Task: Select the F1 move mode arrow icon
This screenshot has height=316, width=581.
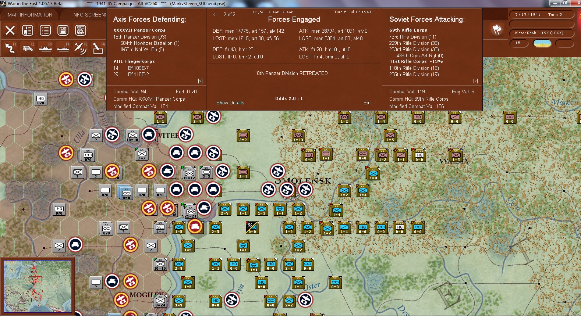Action: pos(10,48)
